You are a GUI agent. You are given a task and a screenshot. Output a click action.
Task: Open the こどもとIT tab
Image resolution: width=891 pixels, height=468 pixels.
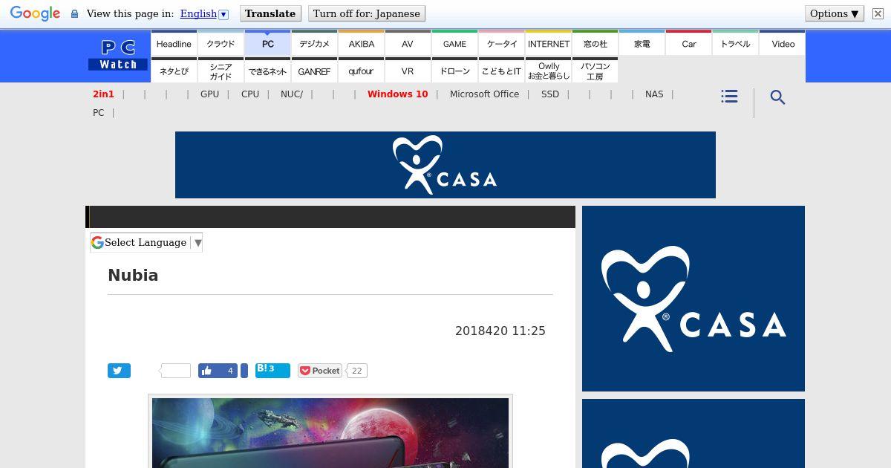[502, 71]
